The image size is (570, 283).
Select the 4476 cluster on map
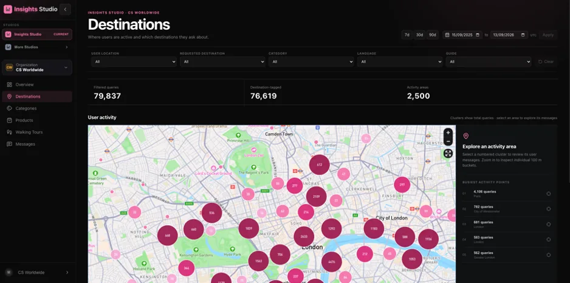pyautogui.click(x=332, y=262)
